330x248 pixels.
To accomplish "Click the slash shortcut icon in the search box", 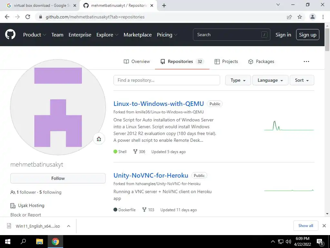I will point(264,35).
